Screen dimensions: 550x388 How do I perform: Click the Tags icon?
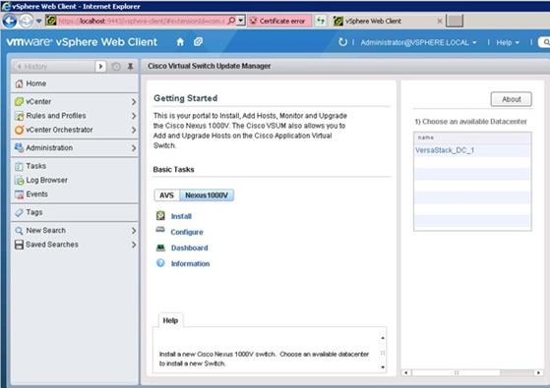19,212
